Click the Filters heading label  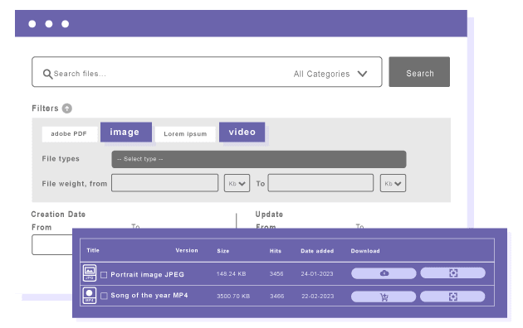tap(45, 109)
